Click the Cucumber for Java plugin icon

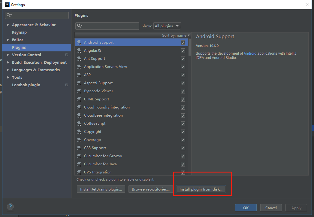click(79, 164)
